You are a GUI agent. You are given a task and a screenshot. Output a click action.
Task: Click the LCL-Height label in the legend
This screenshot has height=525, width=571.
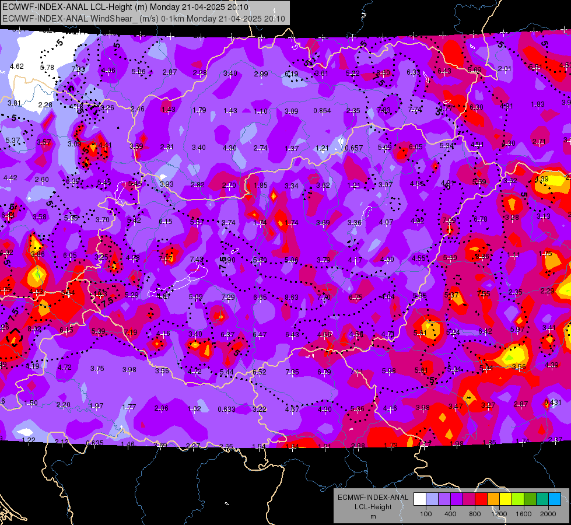tap(373, 507)
